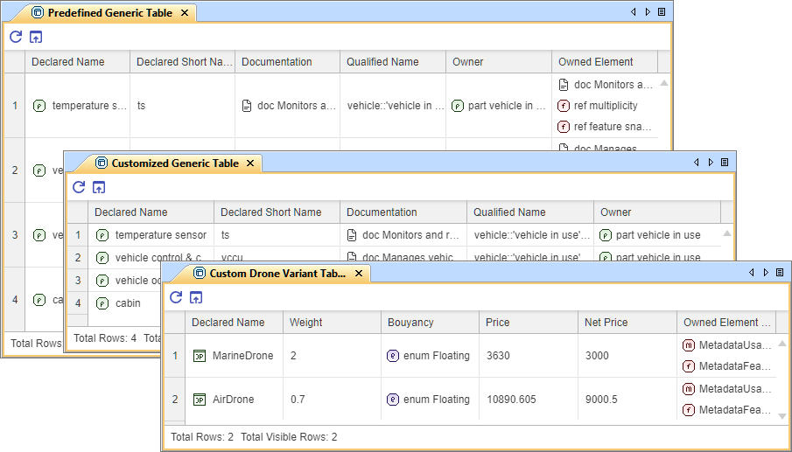
Task: Click export icon in Customized Generic Table toolbar
Action: (x=99, y=187)
